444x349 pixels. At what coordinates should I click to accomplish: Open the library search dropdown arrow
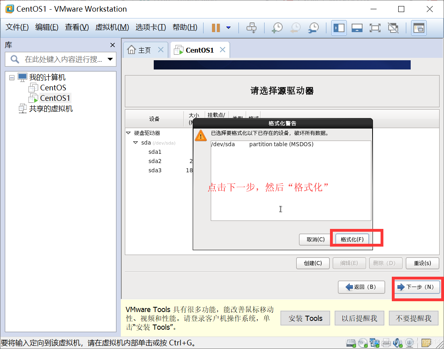(x=110, y=59)
